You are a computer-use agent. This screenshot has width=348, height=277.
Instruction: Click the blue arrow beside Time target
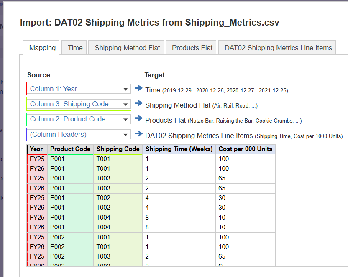point(138,88)
